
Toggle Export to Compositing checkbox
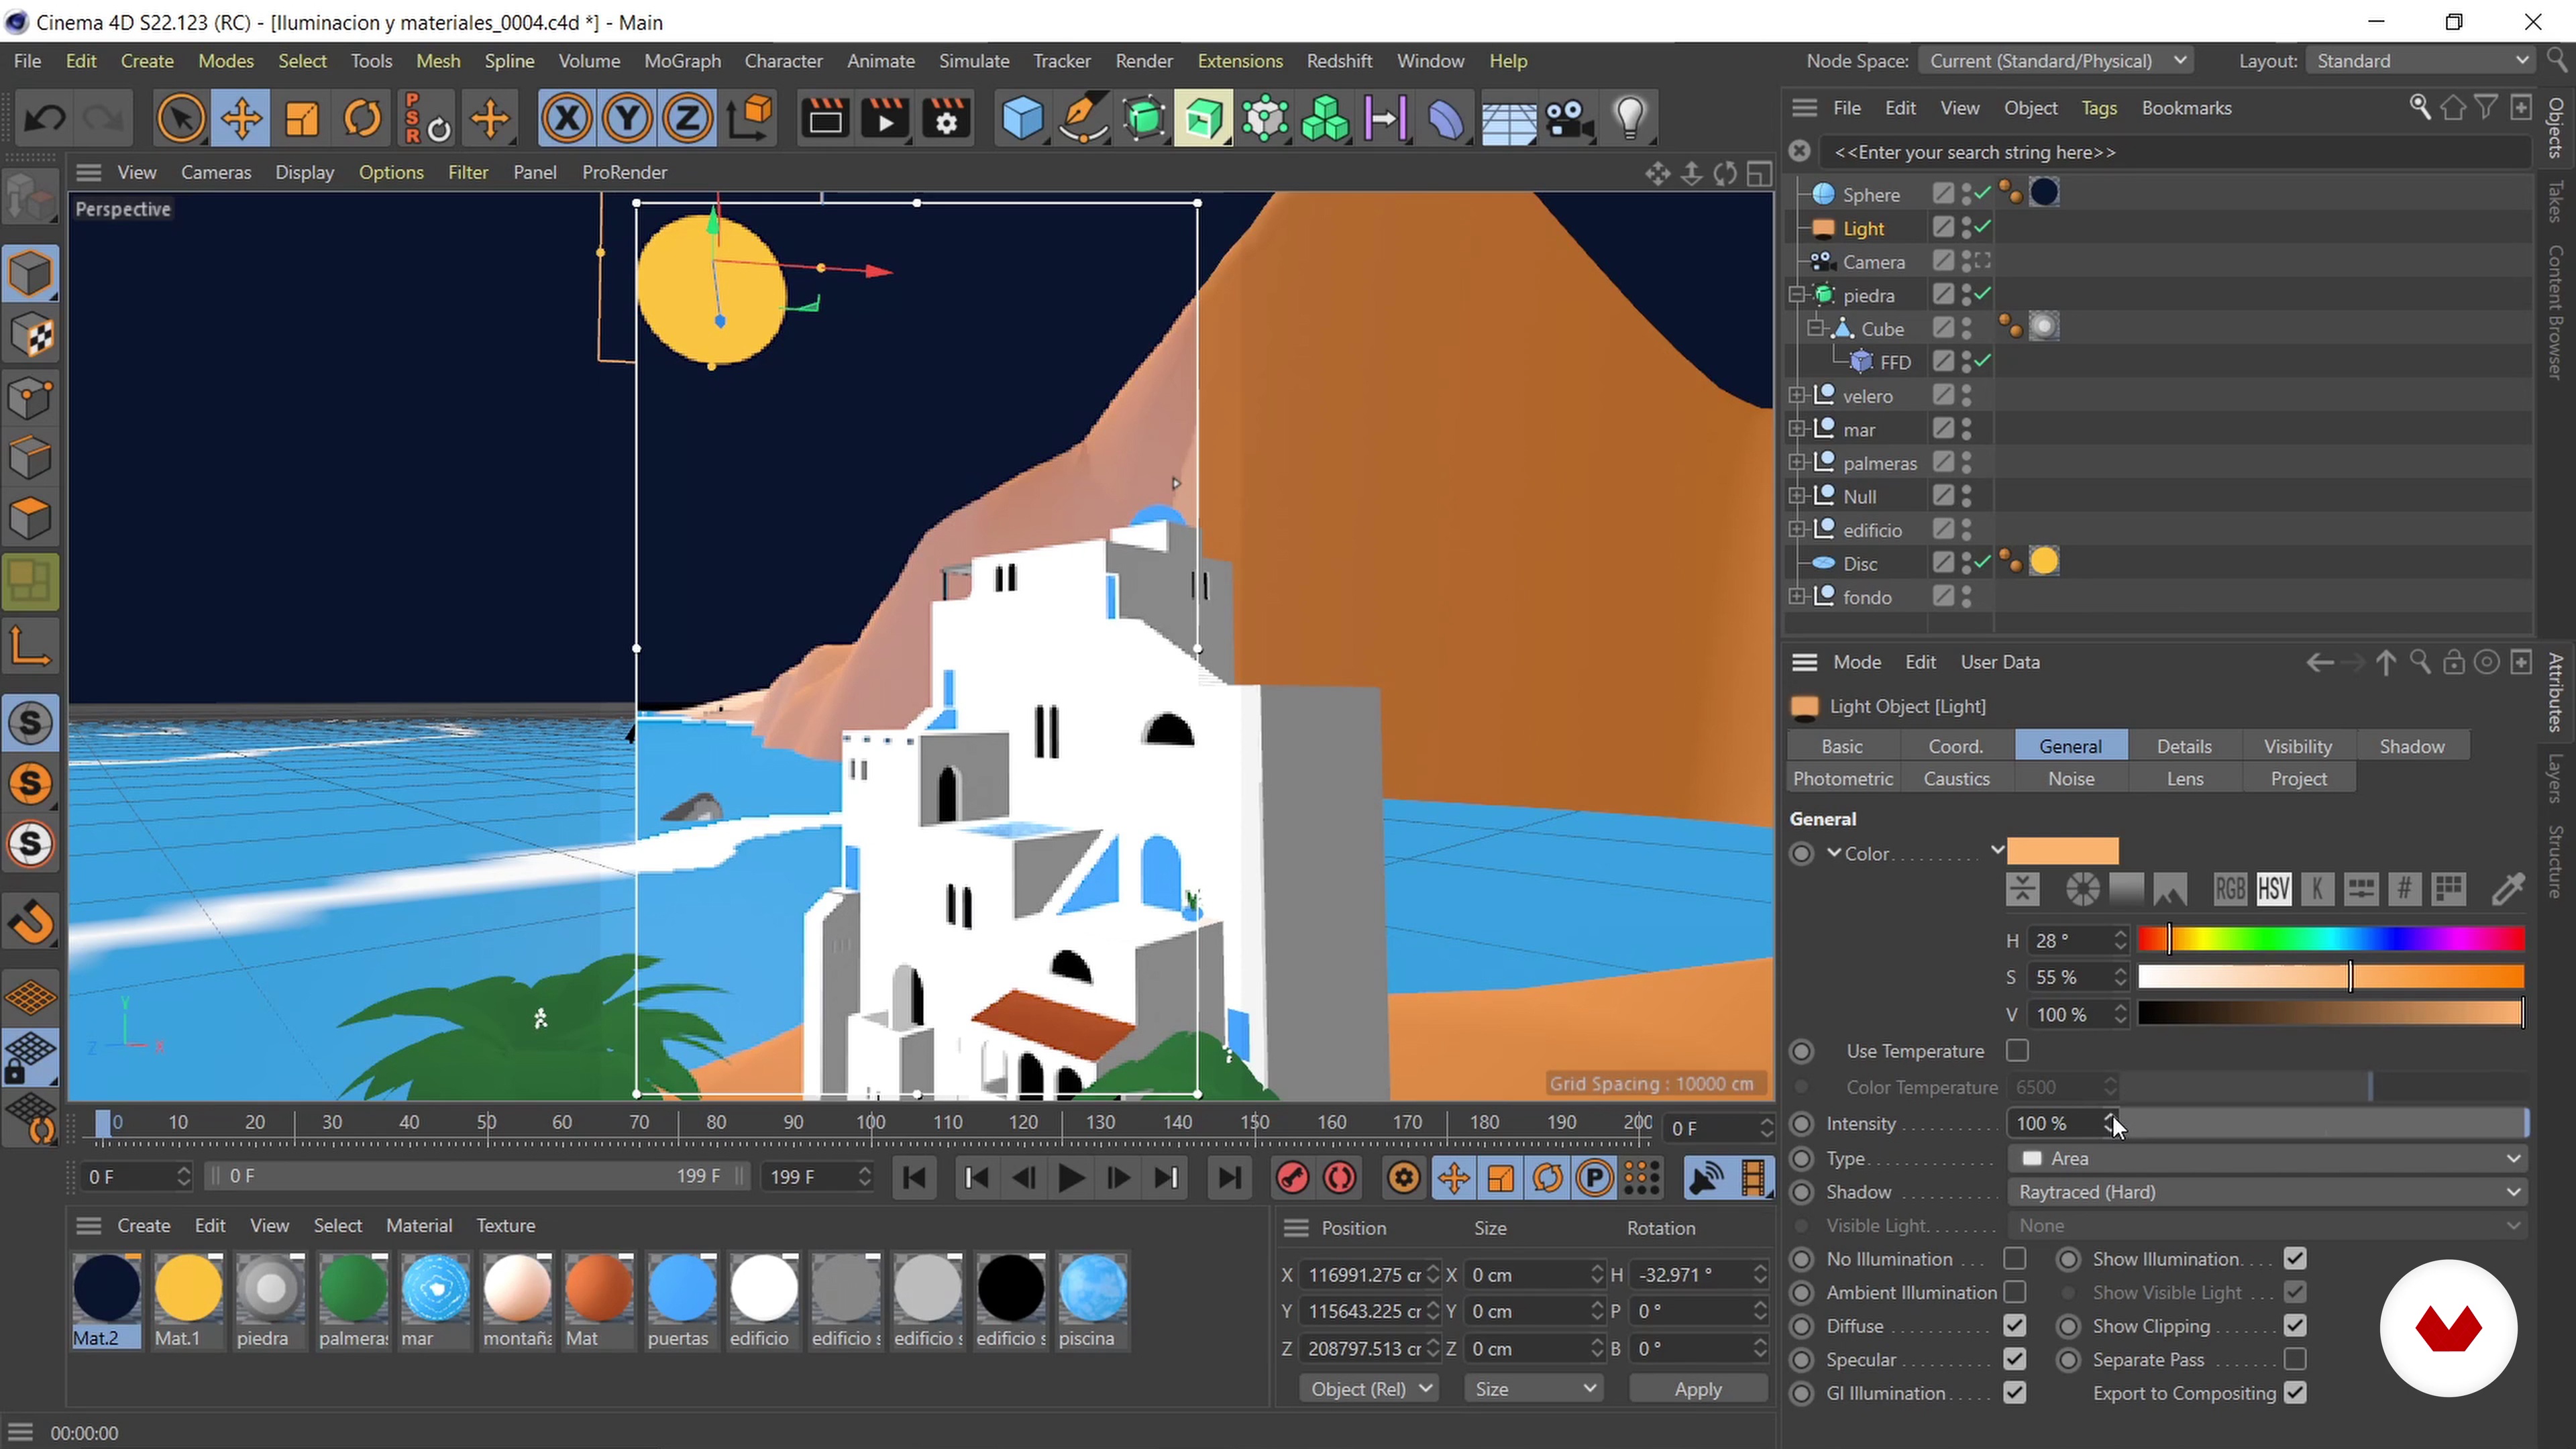pyautogui.click(x=2295, y=1393)
